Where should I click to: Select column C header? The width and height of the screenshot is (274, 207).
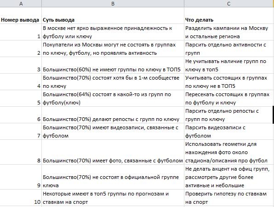229,4
